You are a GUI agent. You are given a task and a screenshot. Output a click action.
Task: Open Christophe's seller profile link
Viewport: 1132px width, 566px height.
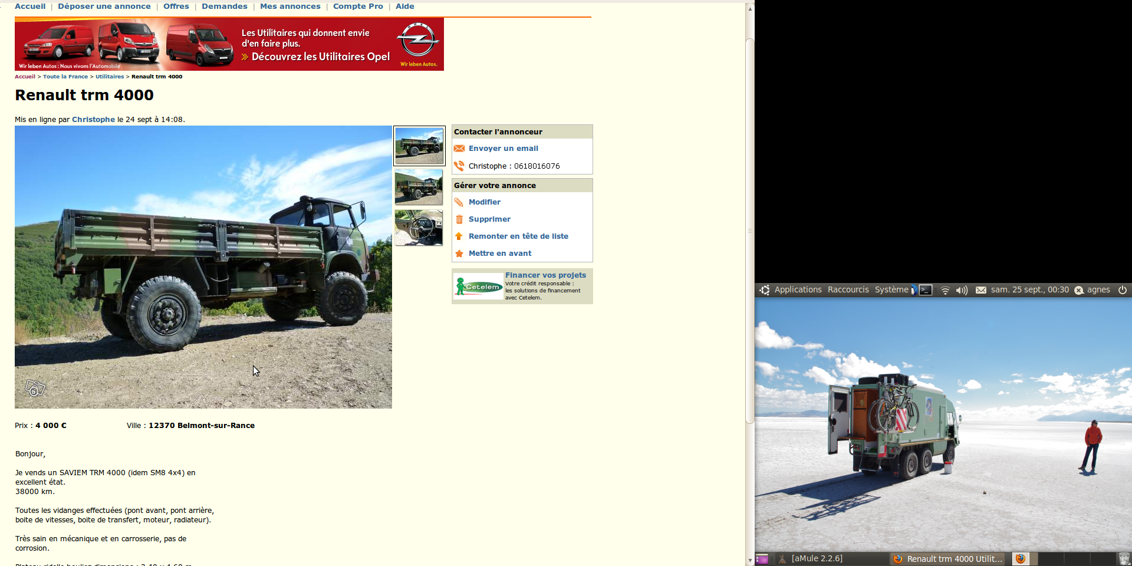pyautogui.click(x=93, y=120)
